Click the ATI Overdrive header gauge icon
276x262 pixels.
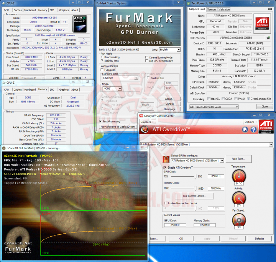click(x=145, y=129)
